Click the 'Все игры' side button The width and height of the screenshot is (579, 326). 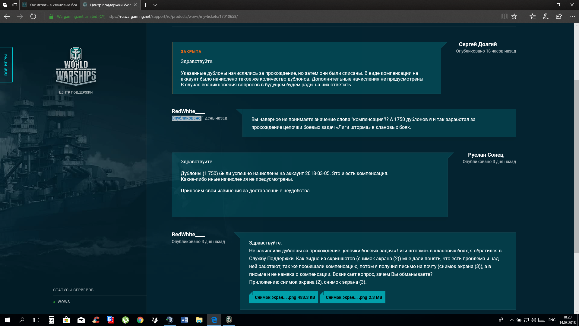[6, 65]
